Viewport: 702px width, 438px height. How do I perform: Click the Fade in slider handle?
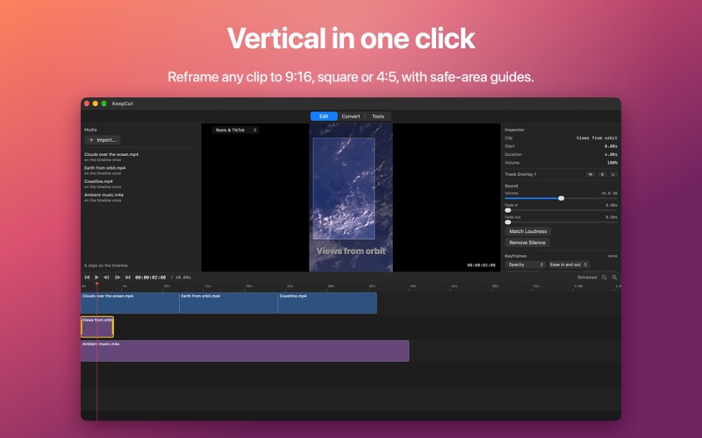[508, 210]
